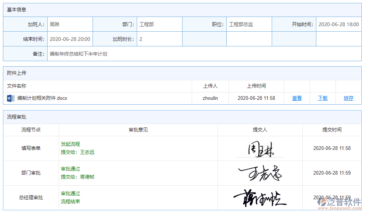Click the 下载 download link
The height and width of the screenshot is (214, 365).
coord(323,98)
